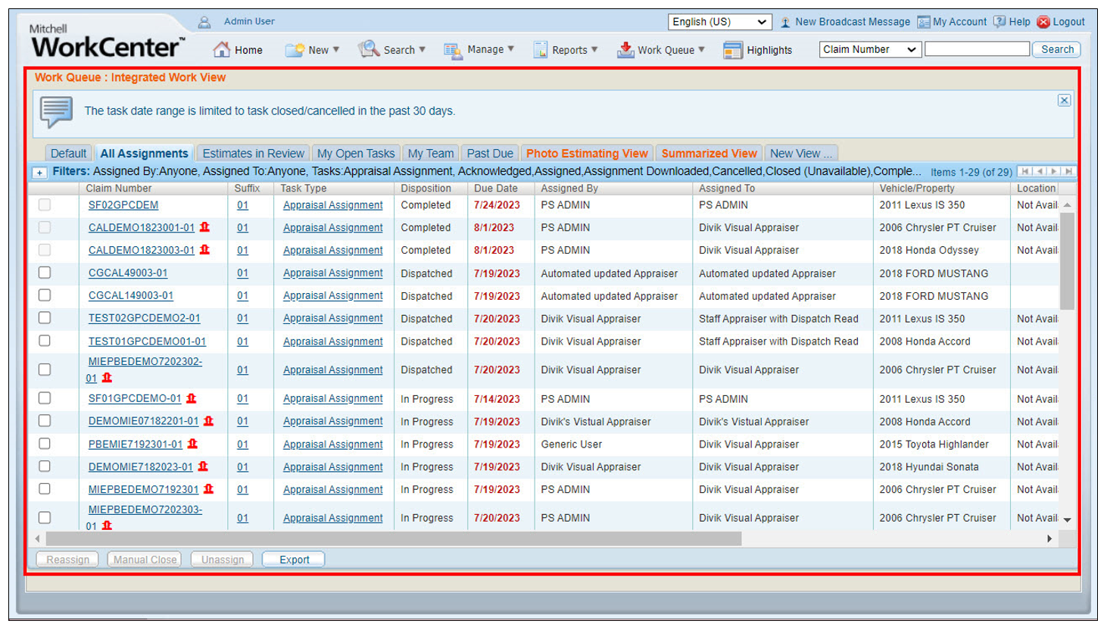Click the New folder icon
The width and height of the screenshot is (1107, 630).
tap(295, 50)
